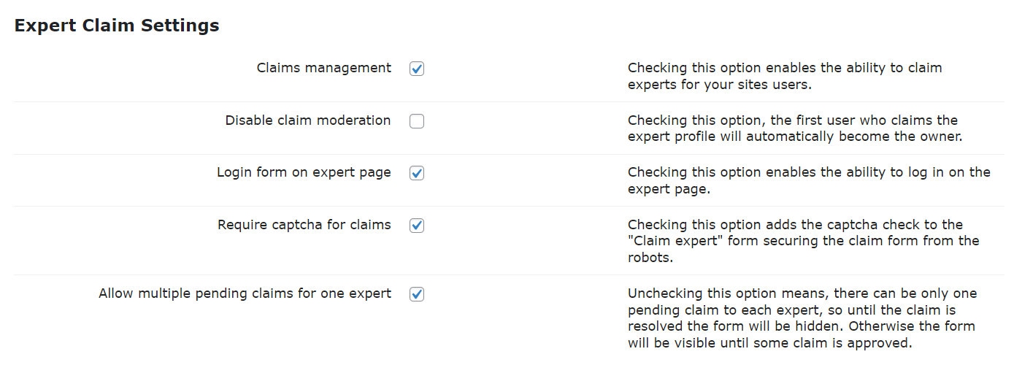Select the Login form on expert page label
The width and height of the screenshot is (1022, 365).
[x=304, y=173]
